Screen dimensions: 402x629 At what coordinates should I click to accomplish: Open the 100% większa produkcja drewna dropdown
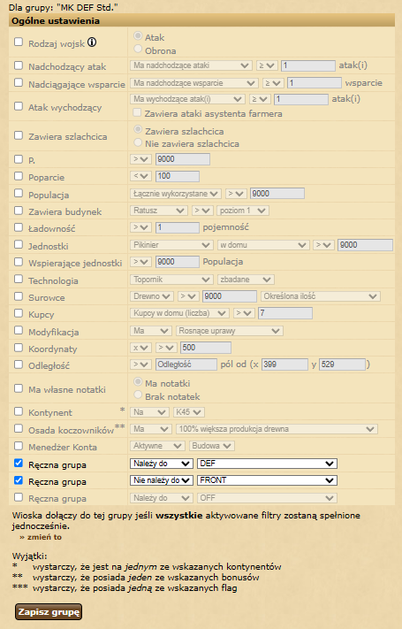point(277,429)
